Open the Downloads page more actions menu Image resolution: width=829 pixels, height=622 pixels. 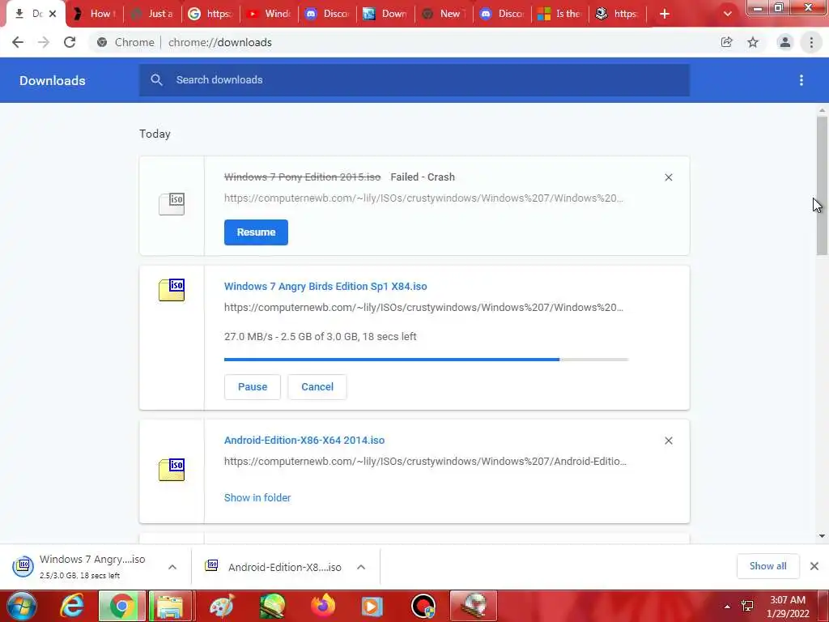pyautogui.click(x=801, y=80)
